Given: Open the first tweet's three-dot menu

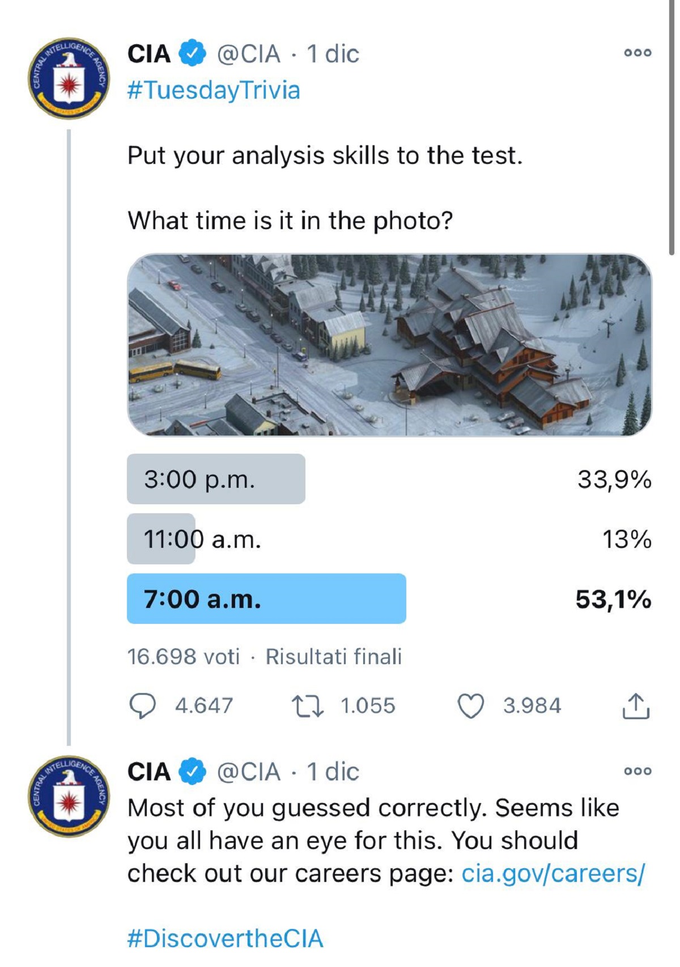Looking at the screenshot, I should click(638, 53).
